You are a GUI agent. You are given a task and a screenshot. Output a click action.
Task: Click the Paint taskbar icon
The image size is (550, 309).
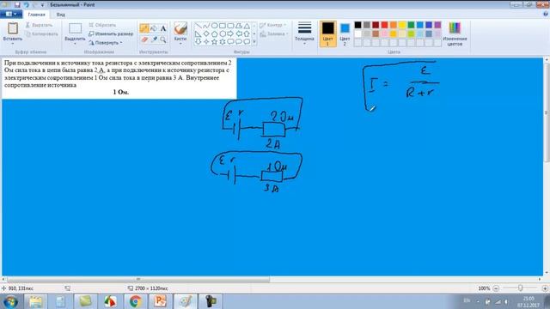(186, 301)
